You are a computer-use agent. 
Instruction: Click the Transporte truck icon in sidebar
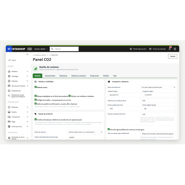9,117
